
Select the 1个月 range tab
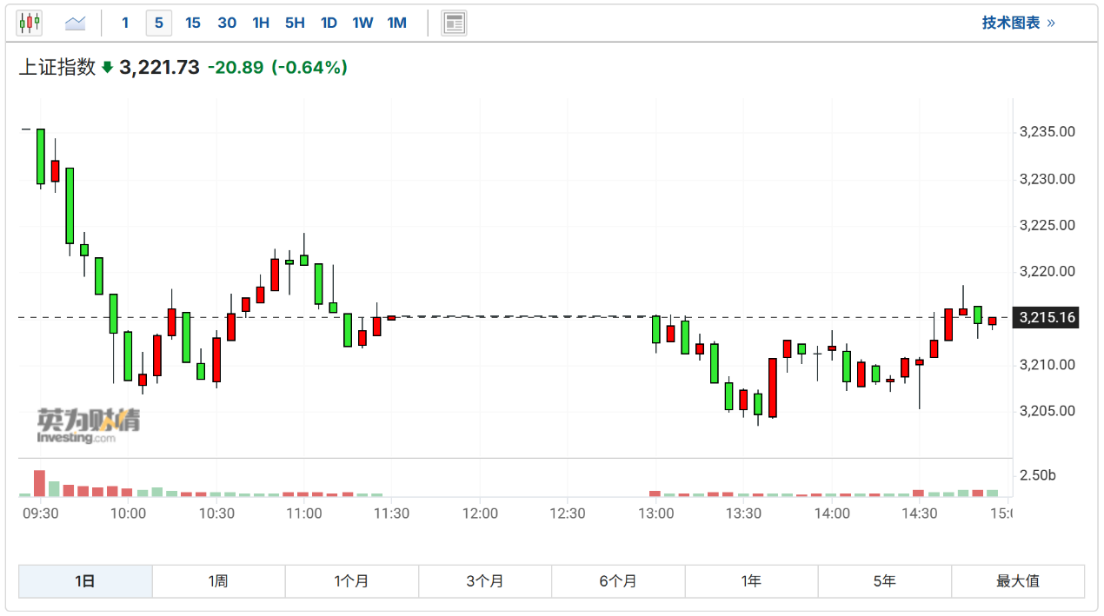pos(351,581)
